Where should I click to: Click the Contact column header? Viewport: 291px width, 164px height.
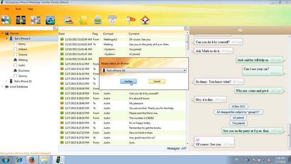point(108,34)
